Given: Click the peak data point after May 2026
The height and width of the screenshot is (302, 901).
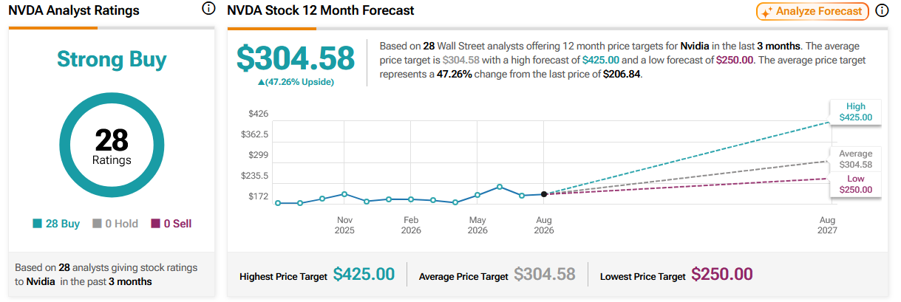Looking at the screenshot, I should pyautogui.click(x=500, y=187).
